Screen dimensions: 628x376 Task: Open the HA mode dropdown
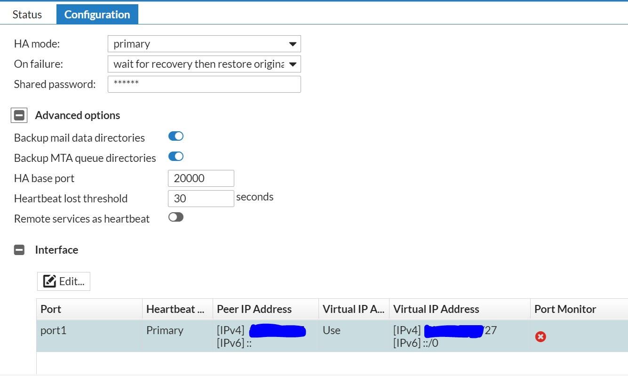point(204,44)
